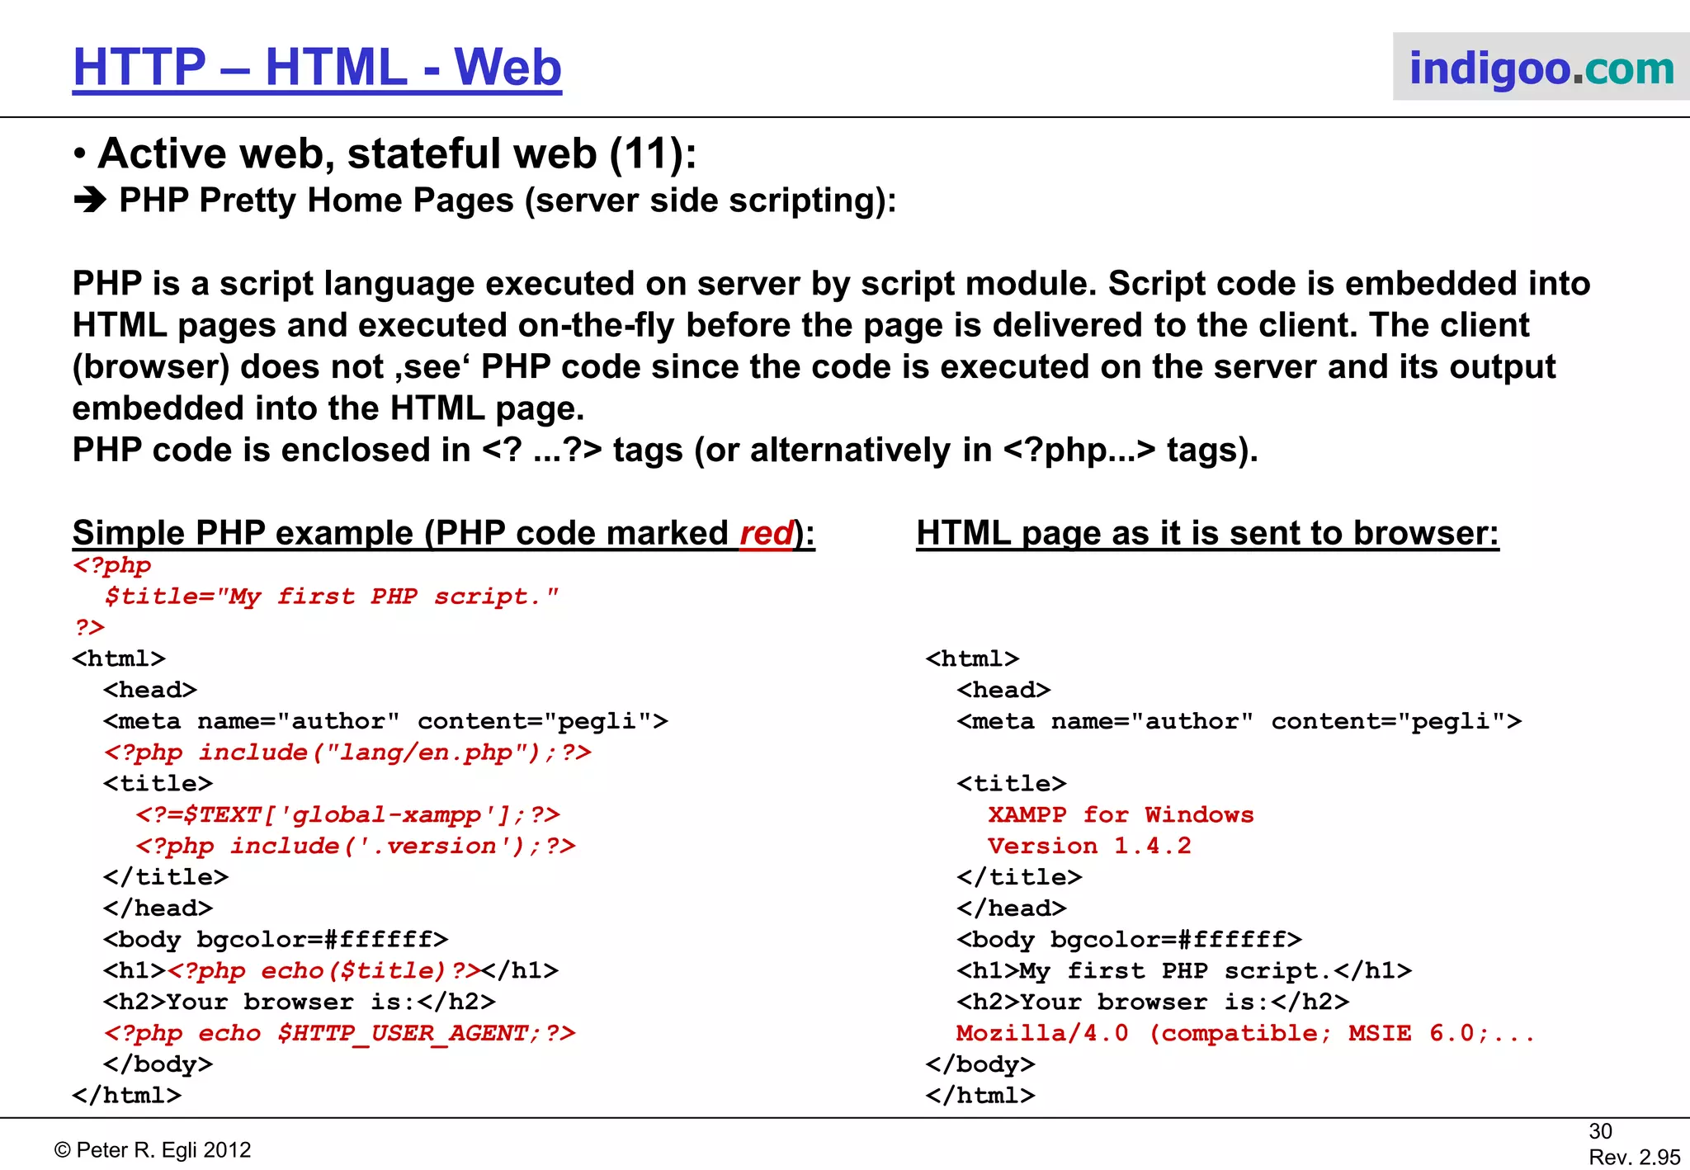Click the indigoo.com logo
1690x1170 pixels.
1541,68
